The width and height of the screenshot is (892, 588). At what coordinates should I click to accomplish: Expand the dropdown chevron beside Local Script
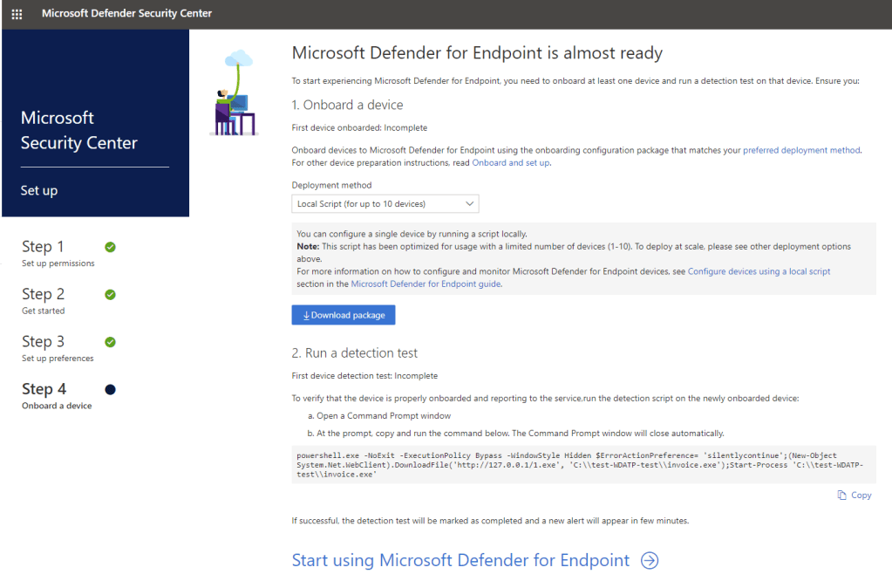469,204
